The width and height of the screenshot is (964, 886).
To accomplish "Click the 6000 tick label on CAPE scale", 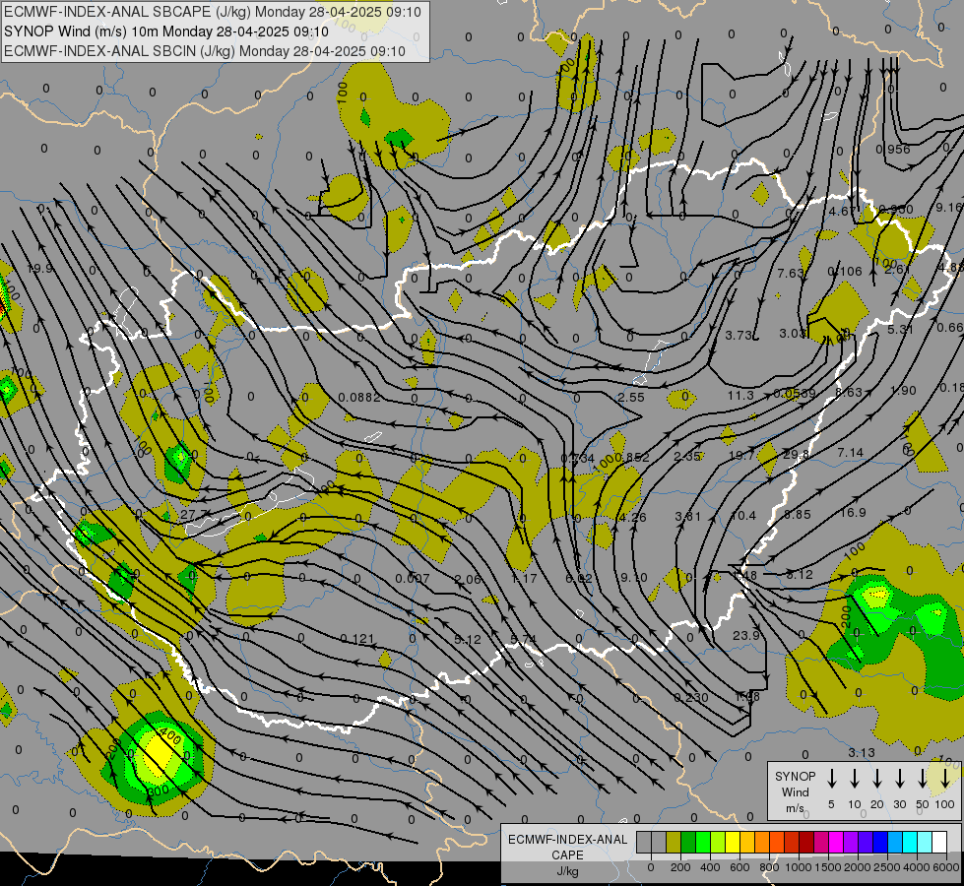I will click(946, 867).
